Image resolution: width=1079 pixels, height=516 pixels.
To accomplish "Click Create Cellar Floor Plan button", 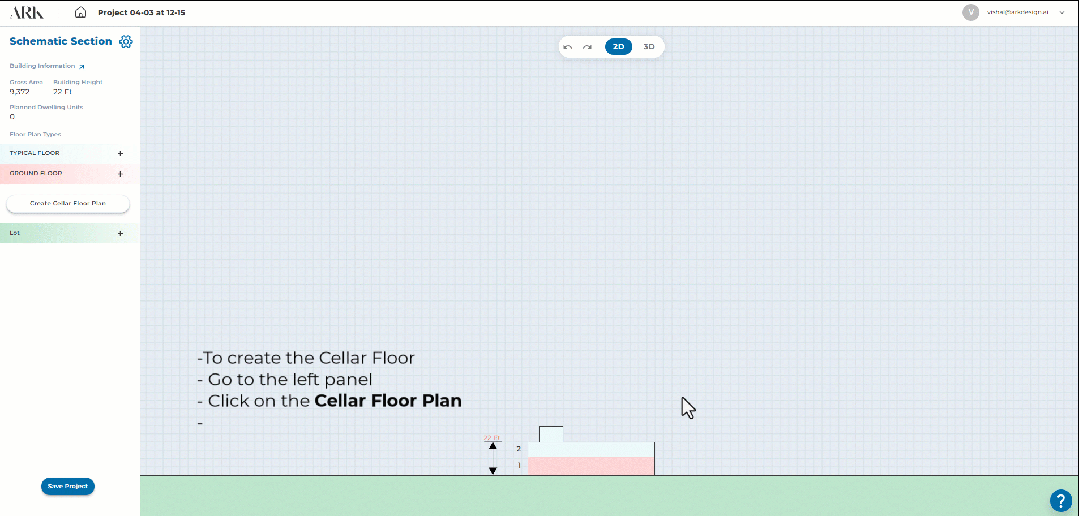I will tap(68, 204).
